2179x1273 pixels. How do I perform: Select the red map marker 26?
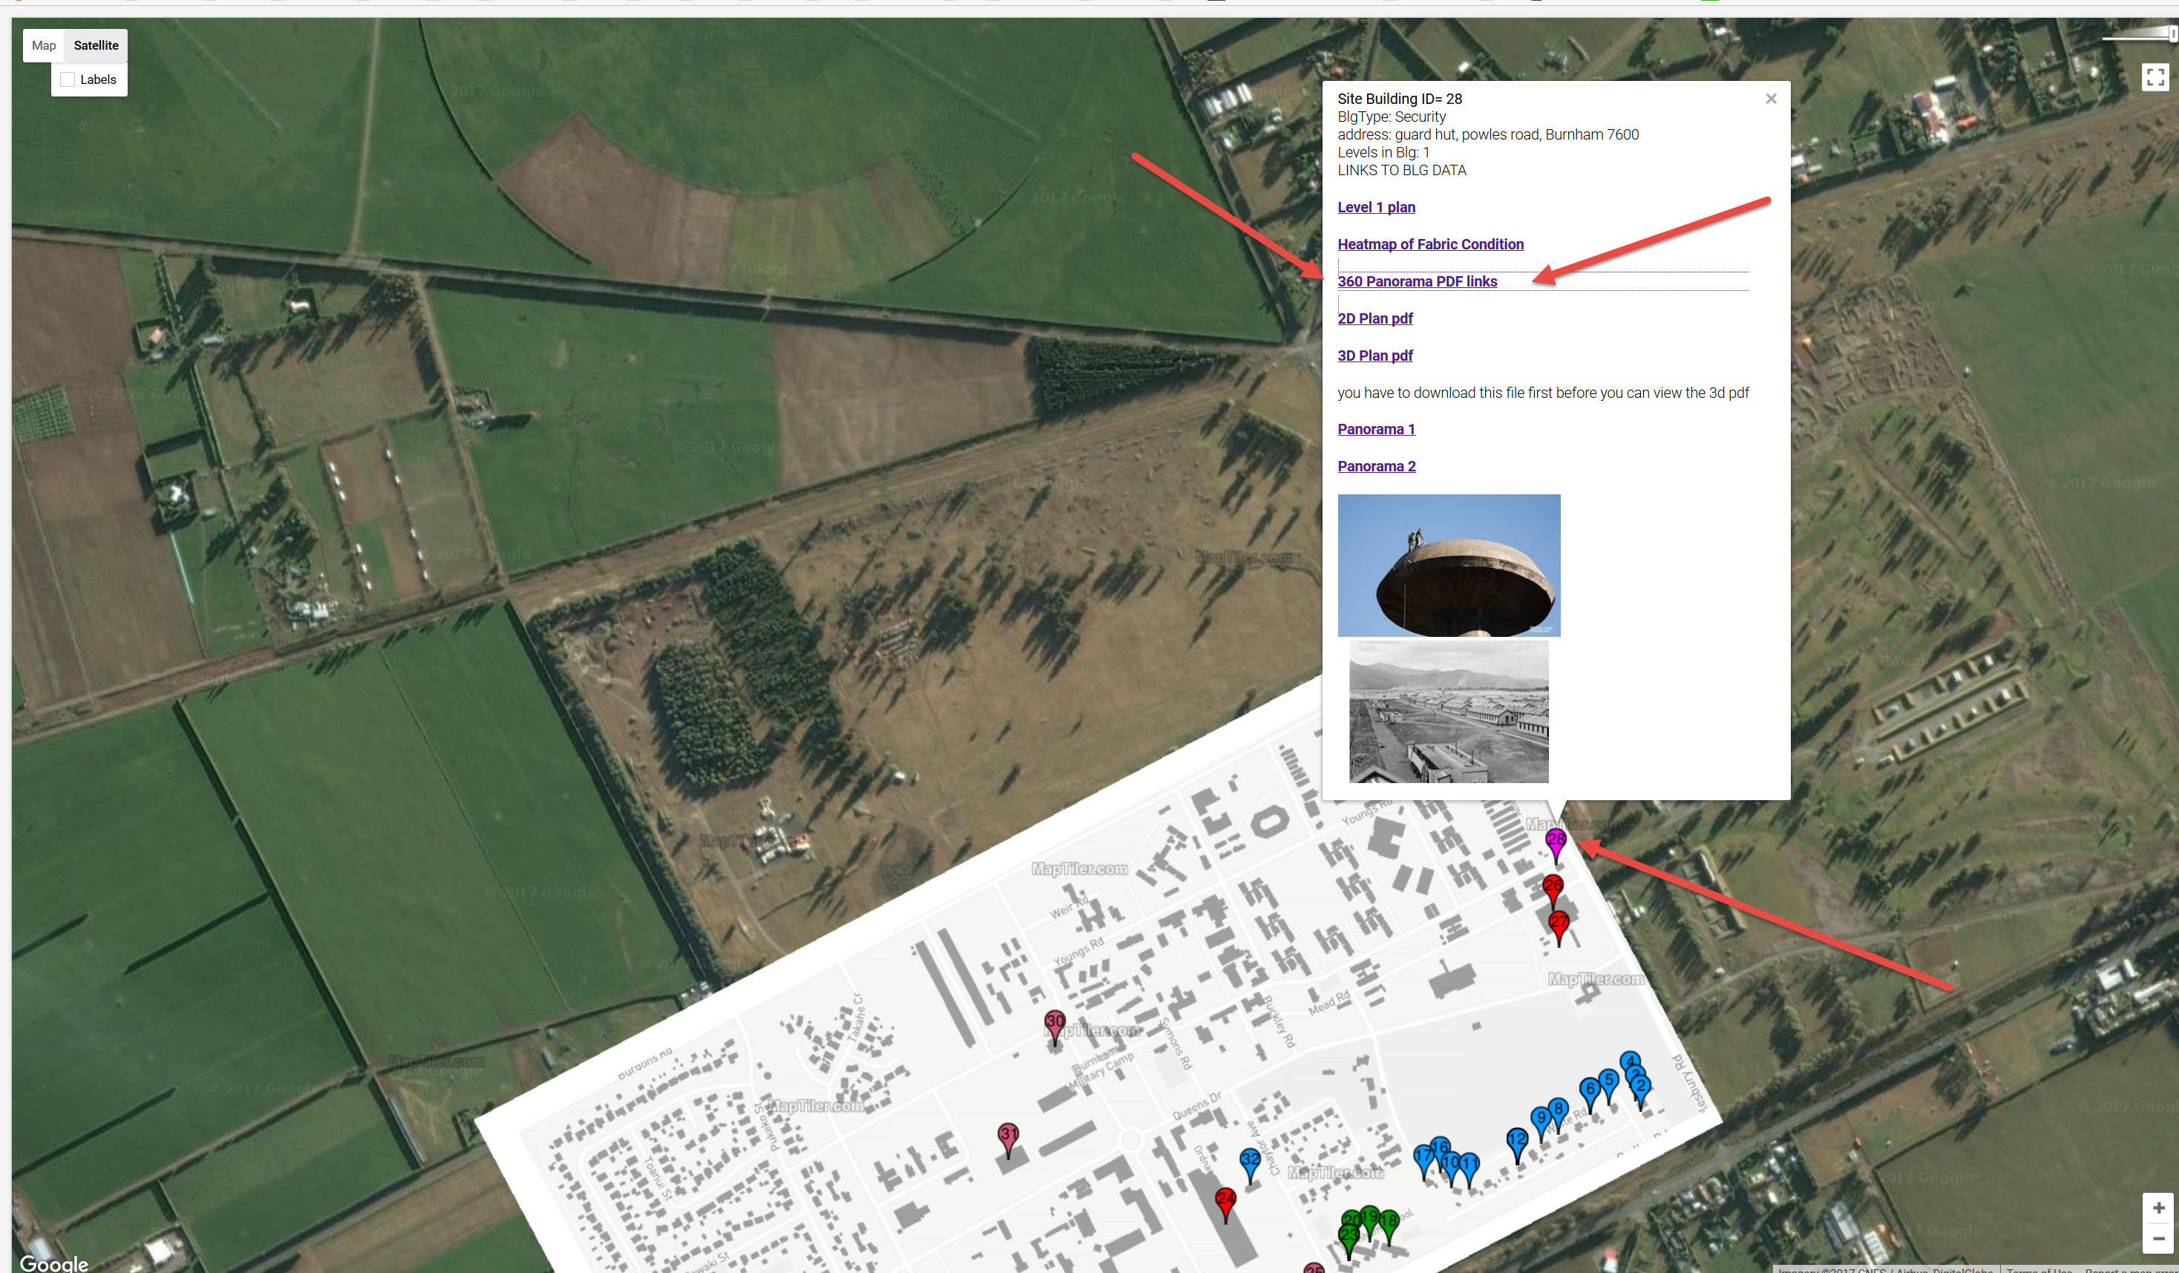tap(1553, 886)
